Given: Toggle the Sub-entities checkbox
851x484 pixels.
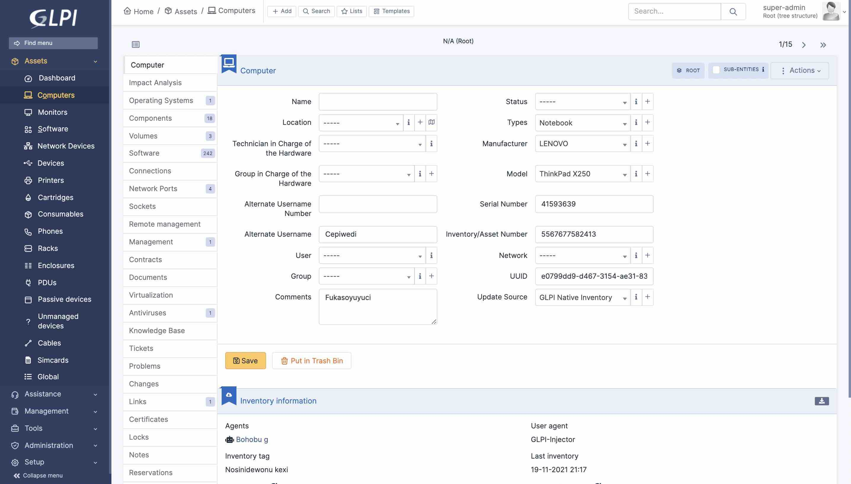Looking at the screenshot, I should tap(716, 70).
